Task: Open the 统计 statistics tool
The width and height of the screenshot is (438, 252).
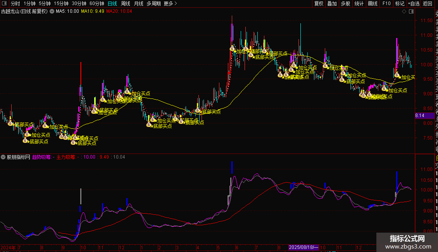Action: pos(359,3)
